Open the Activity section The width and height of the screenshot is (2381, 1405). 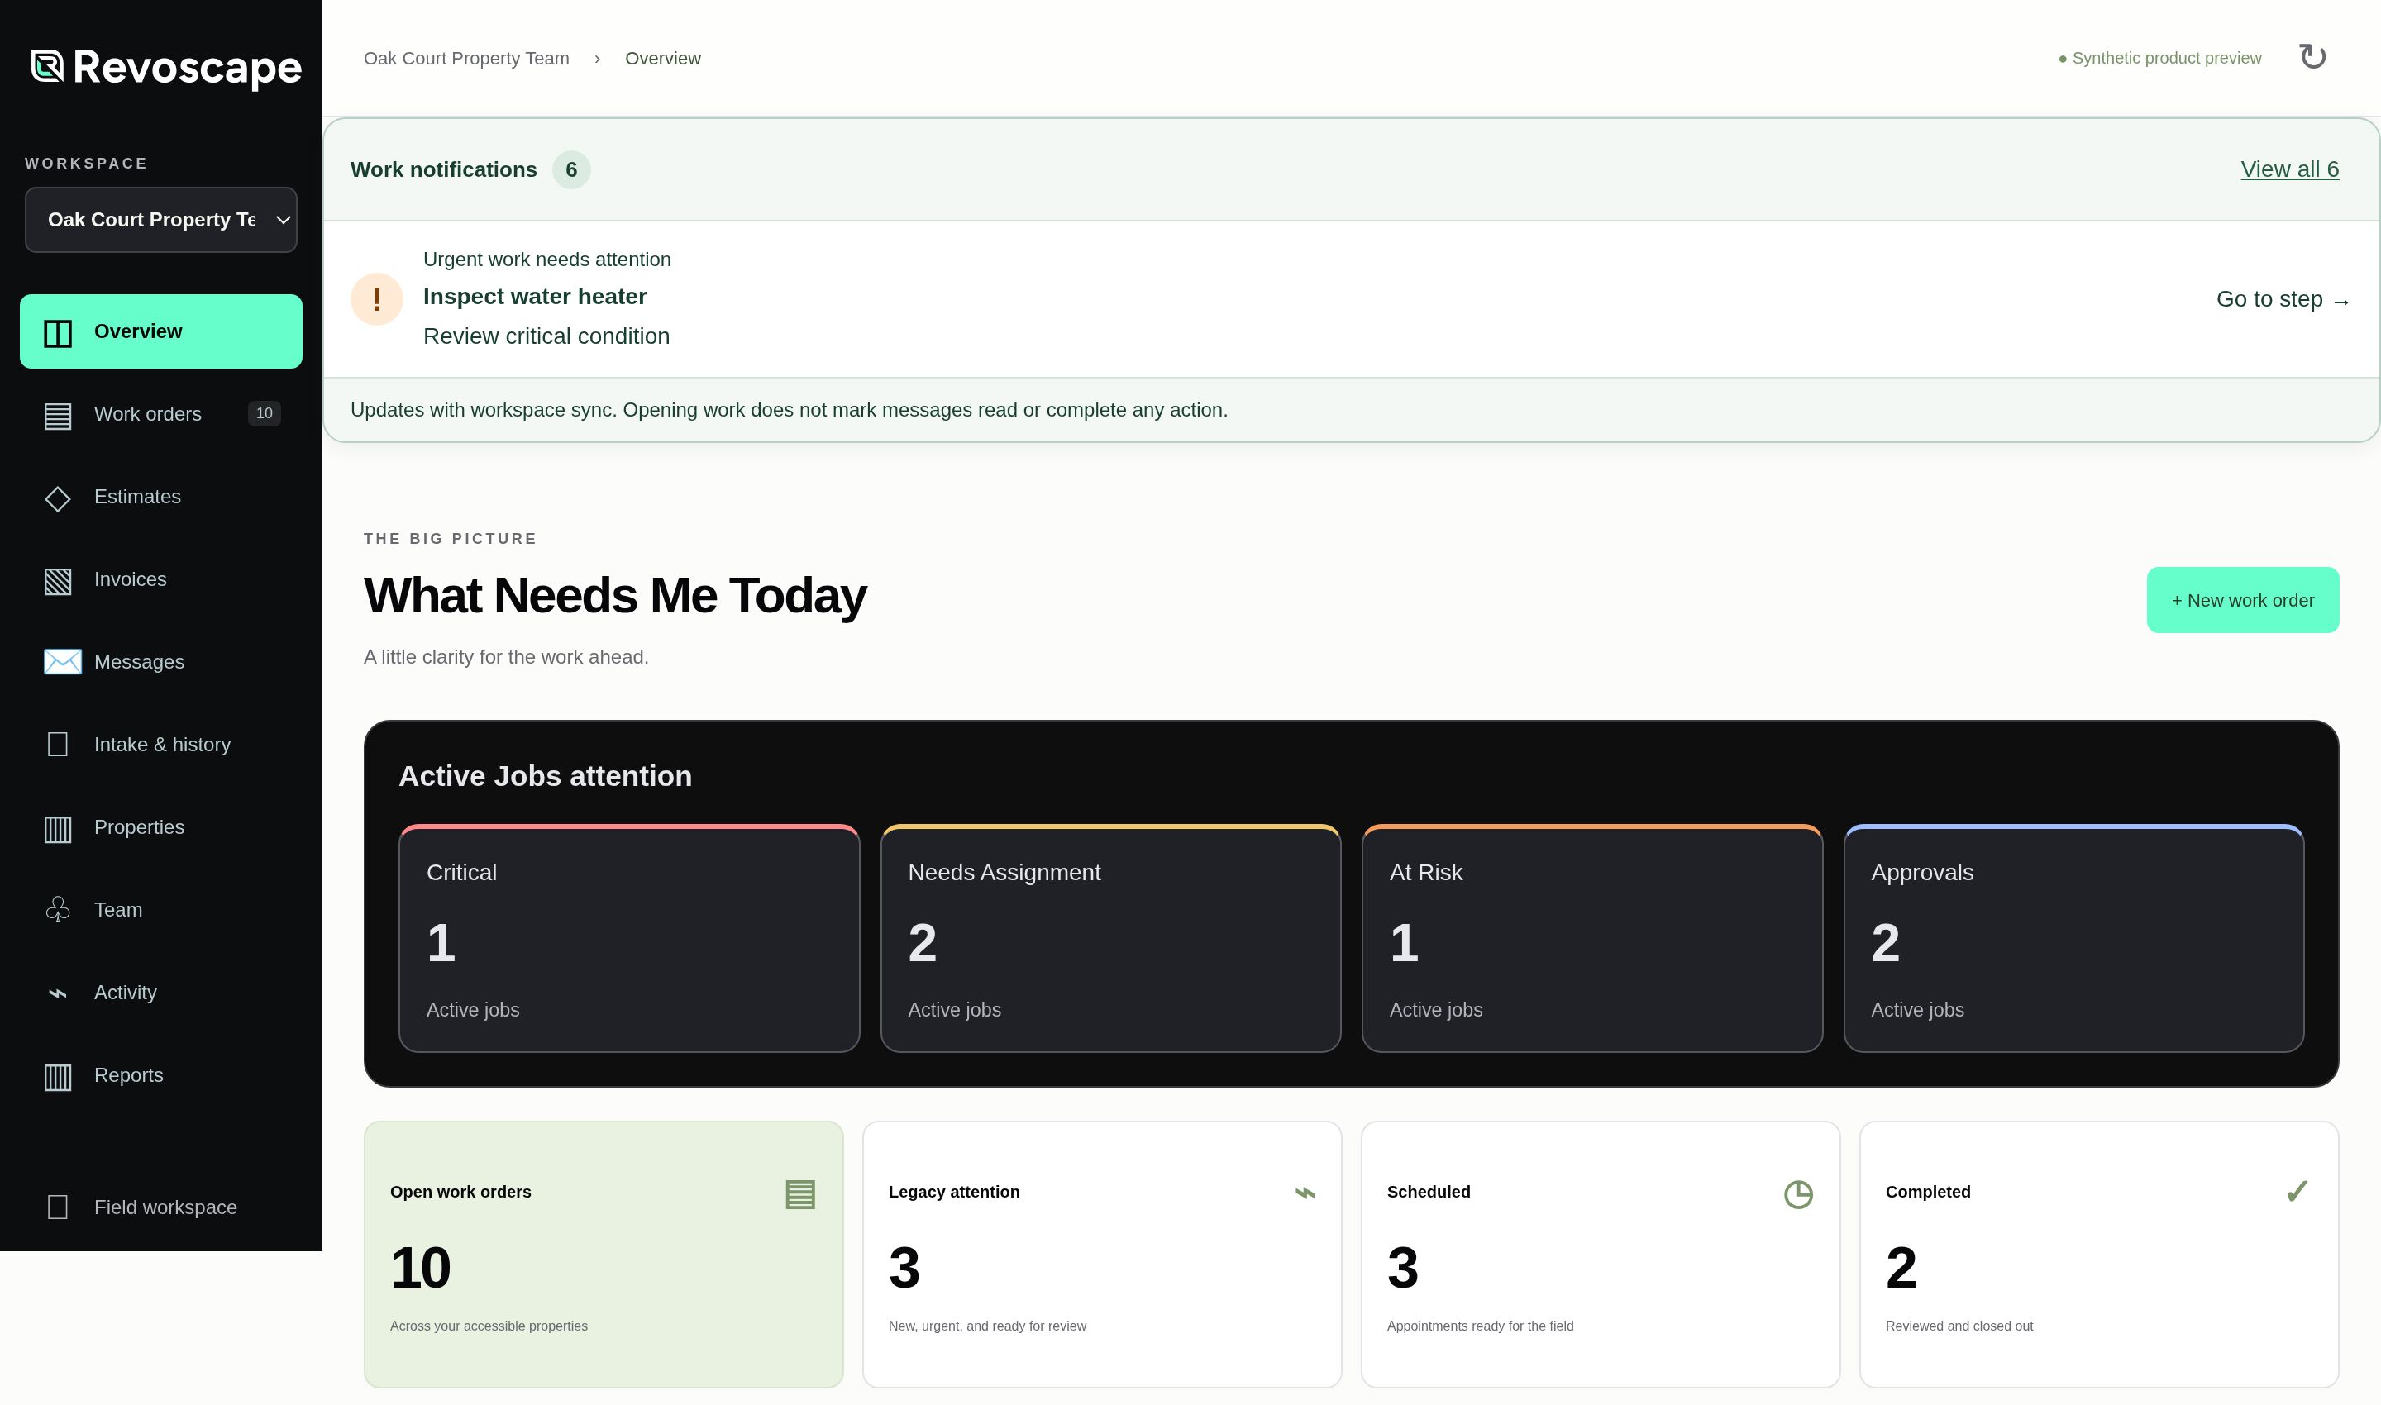[161, 993]
